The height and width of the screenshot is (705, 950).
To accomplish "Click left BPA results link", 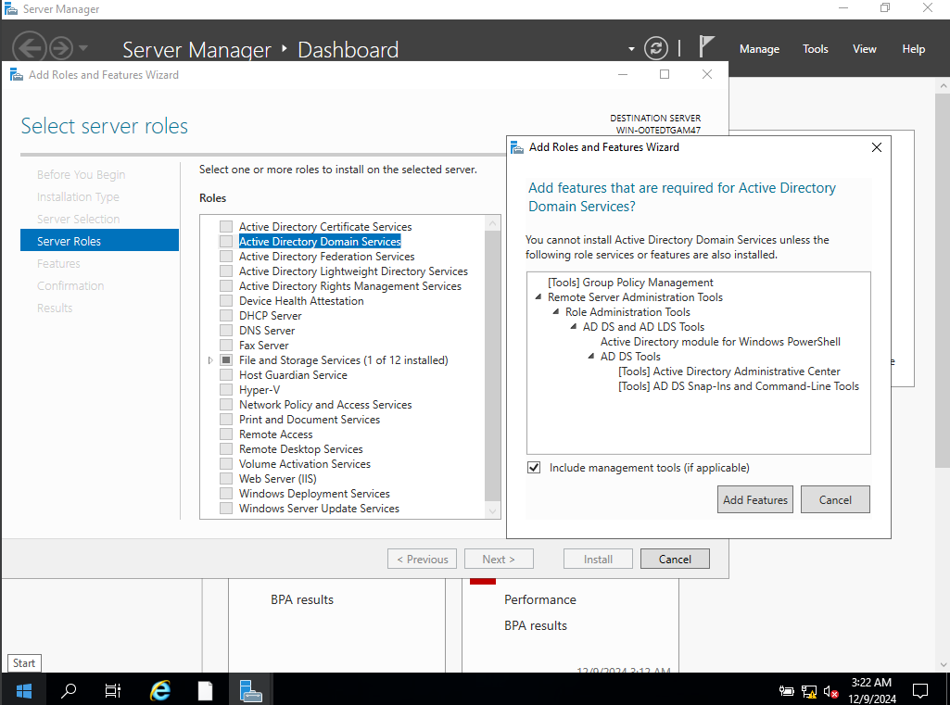I will (302, 599).
